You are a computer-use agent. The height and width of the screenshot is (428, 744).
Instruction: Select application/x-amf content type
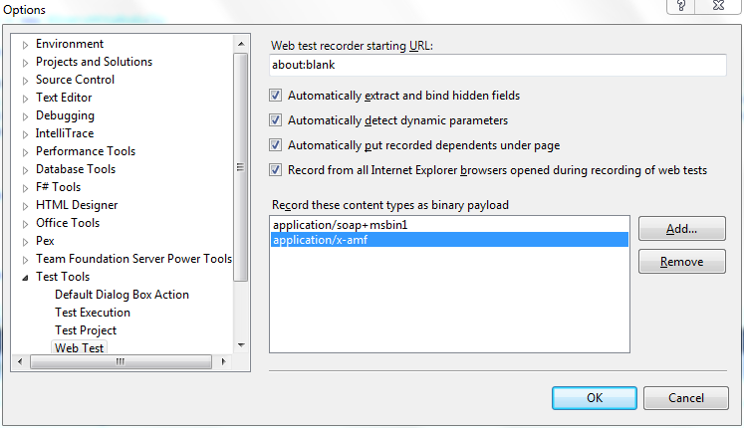[x=449, y=239]
